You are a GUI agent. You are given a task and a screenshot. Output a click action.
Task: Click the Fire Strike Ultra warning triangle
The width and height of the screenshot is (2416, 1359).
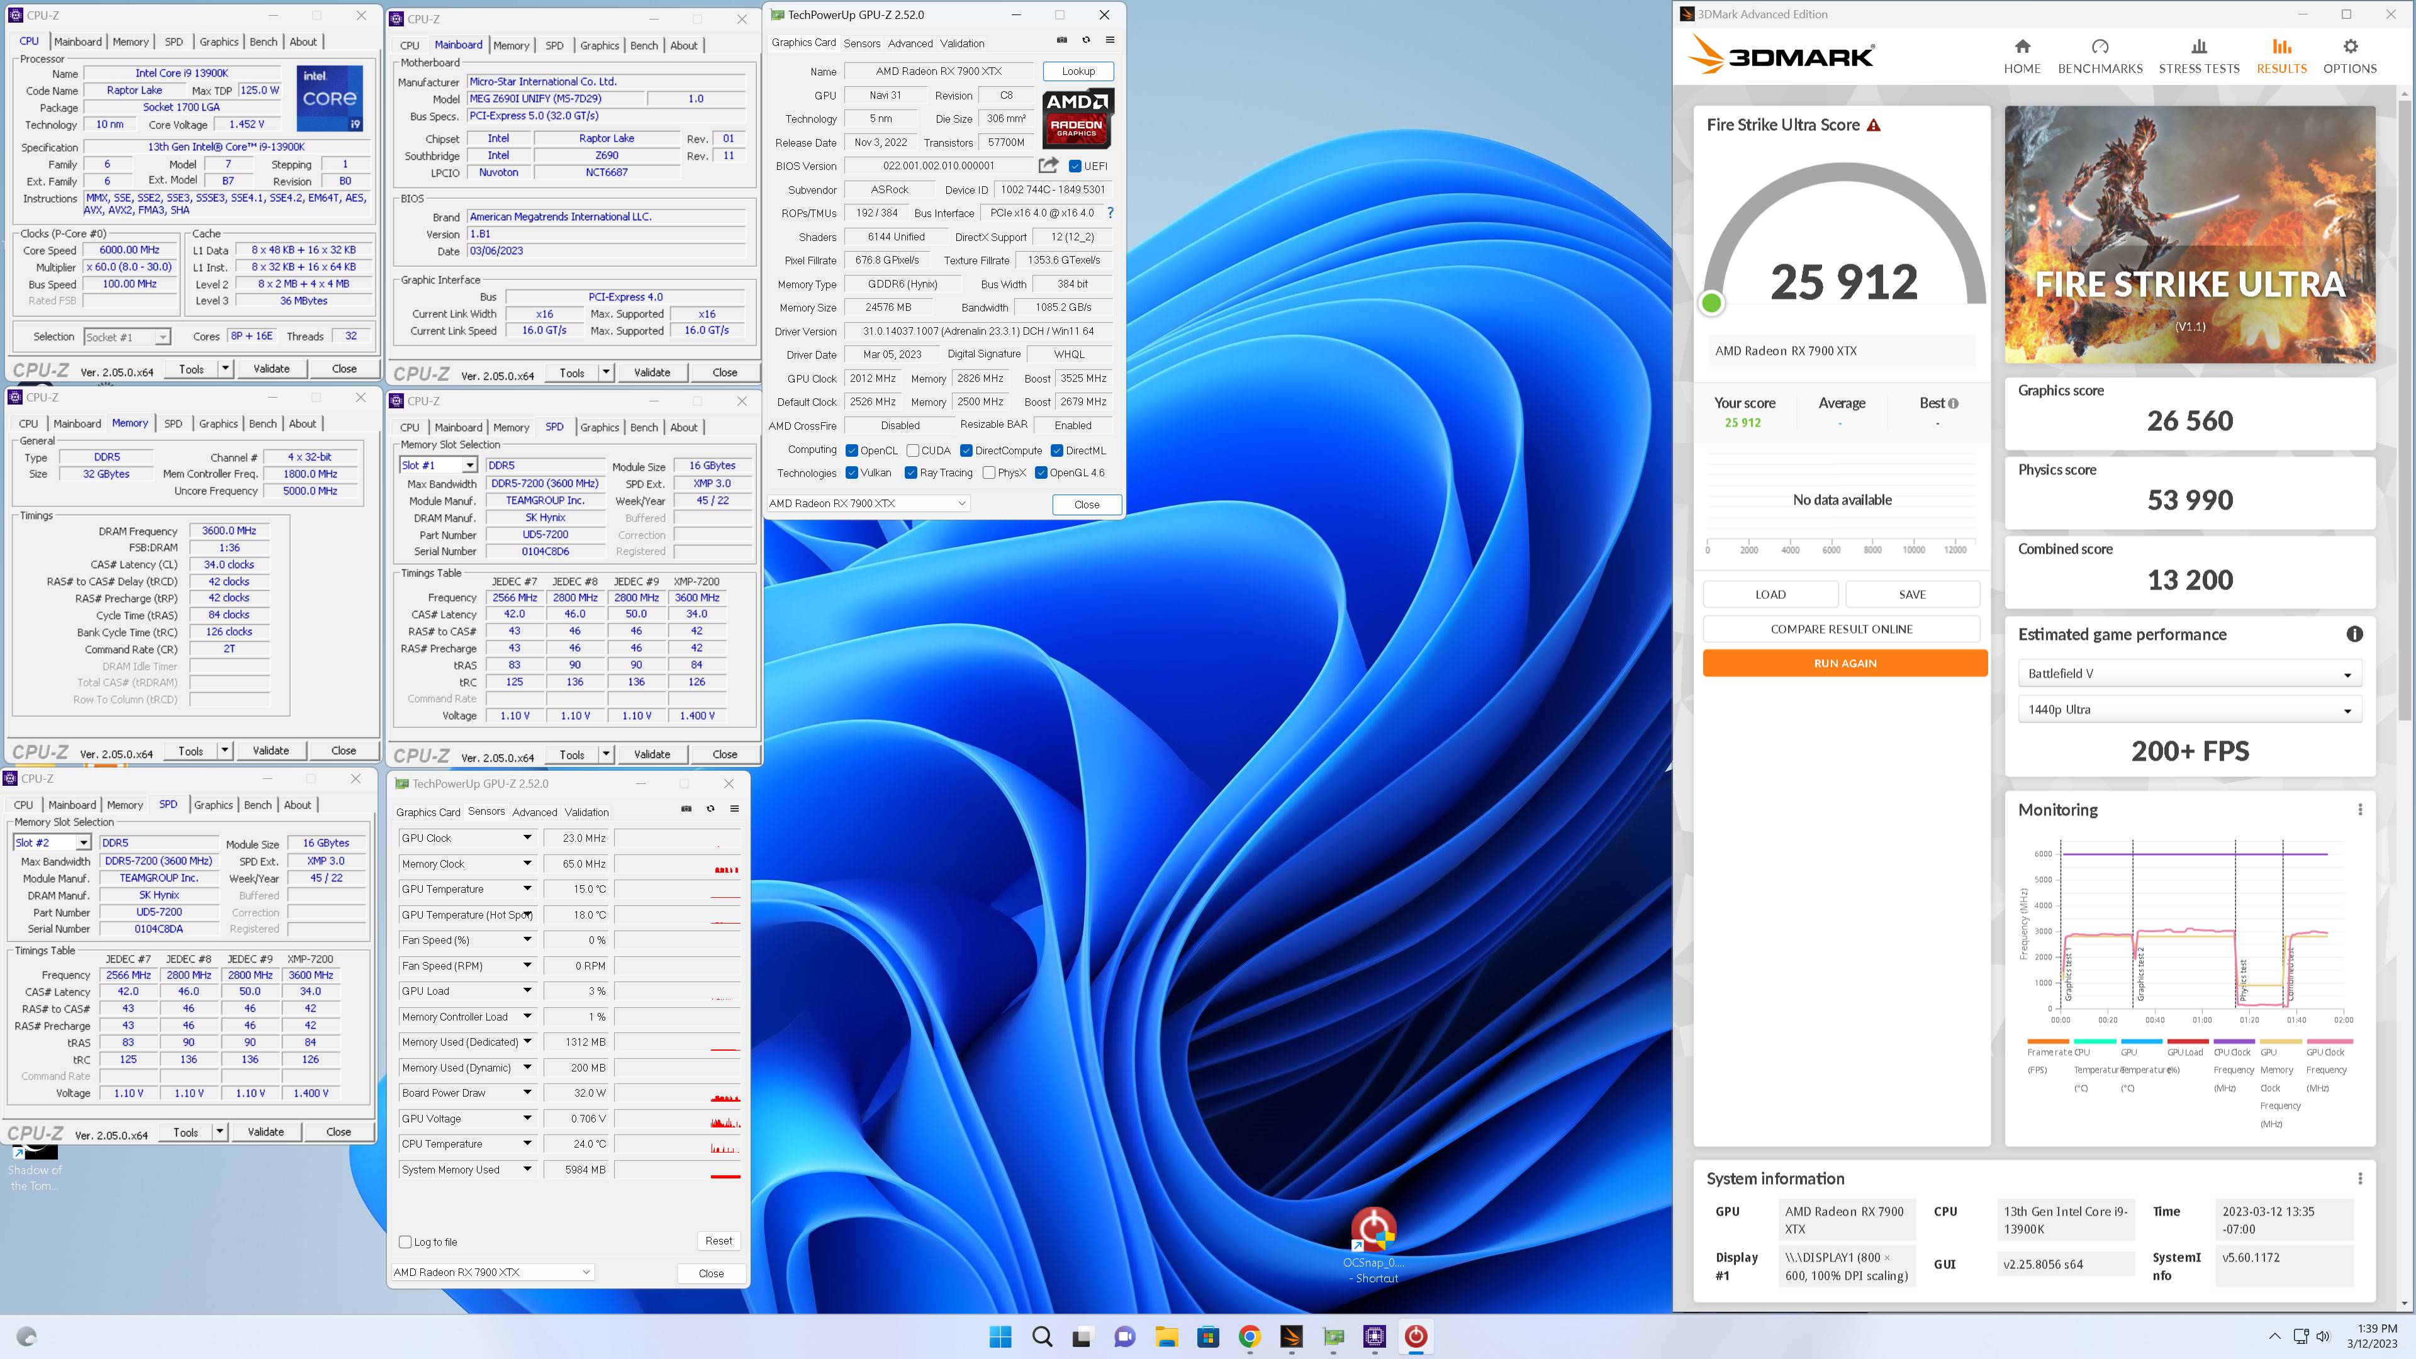[x=1874, y=125]
